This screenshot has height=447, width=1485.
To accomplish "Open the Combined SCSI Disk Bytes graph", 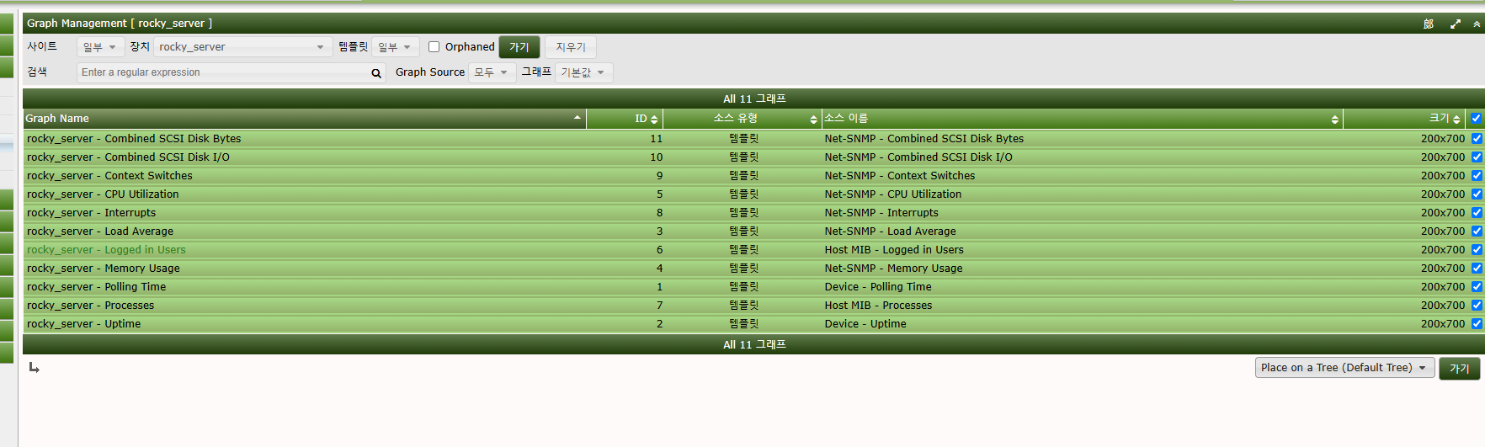I will [134, 139].
